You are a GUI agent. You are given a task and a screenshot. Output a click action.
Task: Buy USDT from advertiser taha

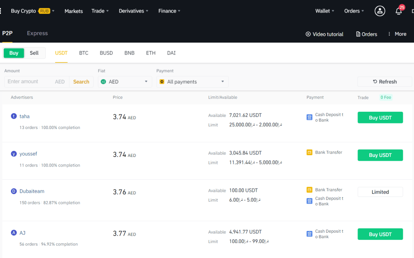click(x=380, y=117)
